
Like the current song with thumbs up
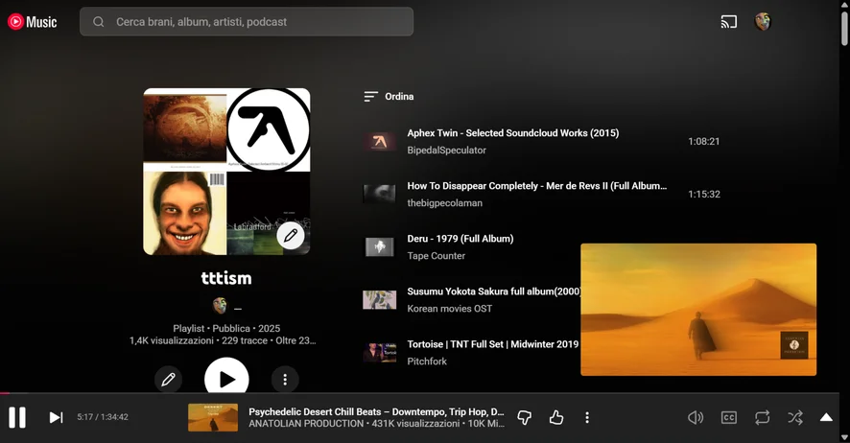click(x=556, y=418)
